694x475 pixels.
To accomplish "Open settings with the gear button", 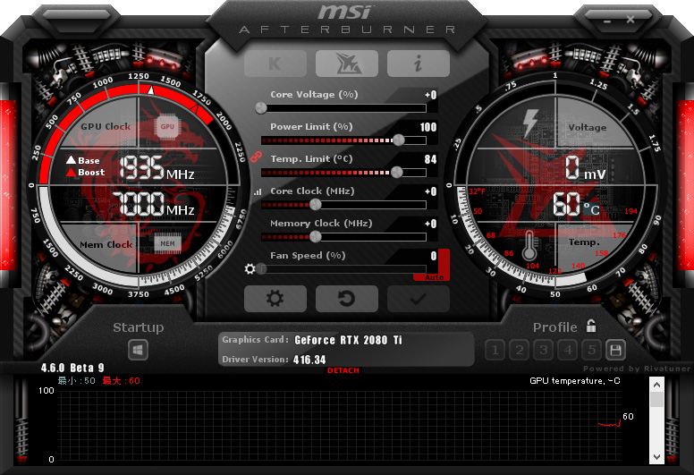I will click(x=275, y=299).
